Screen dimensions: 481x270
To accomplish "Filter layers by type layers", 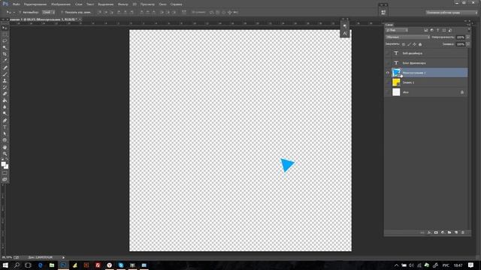I will pos(437,30).
